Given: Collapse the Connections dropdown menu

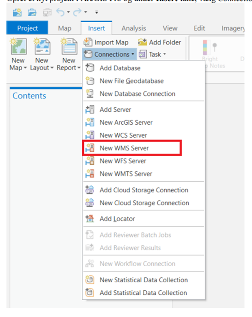Looking at the screenshot, I should 110,54.
